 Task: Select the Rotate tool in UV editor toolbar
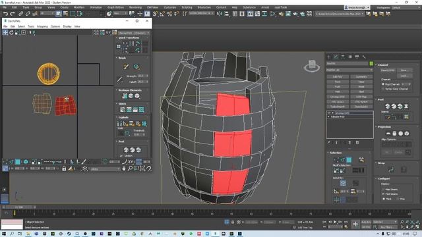pos(11,32)
